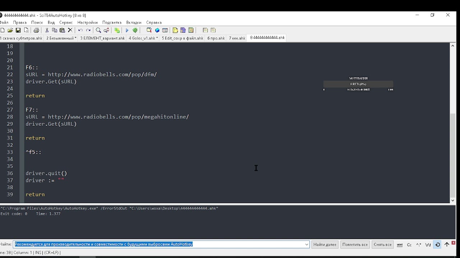Click the scrollbar up arrow
The width and height of the screenshot is (460, 258).
pyautogui.click(x=453, y=46)
